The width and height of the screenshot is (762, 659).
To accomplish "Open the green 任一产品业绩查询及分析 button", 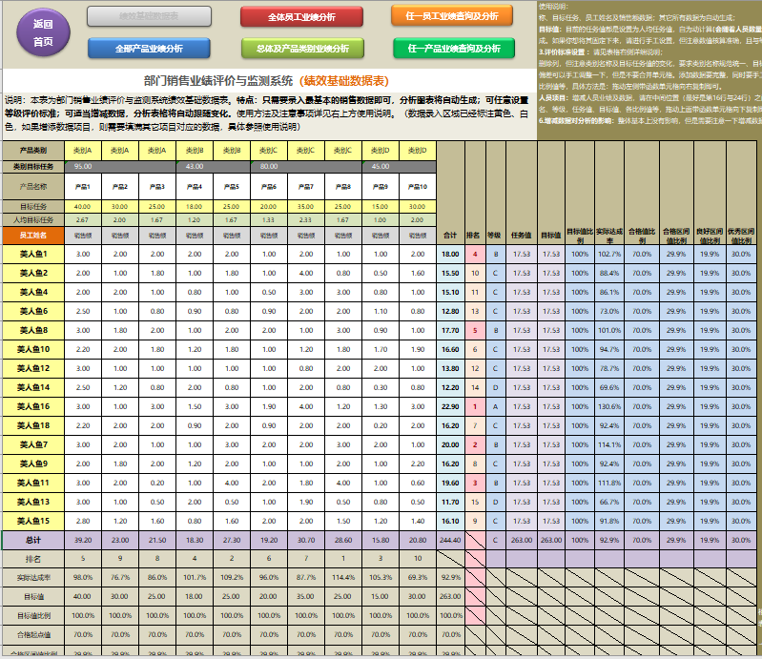I will 454,48.
